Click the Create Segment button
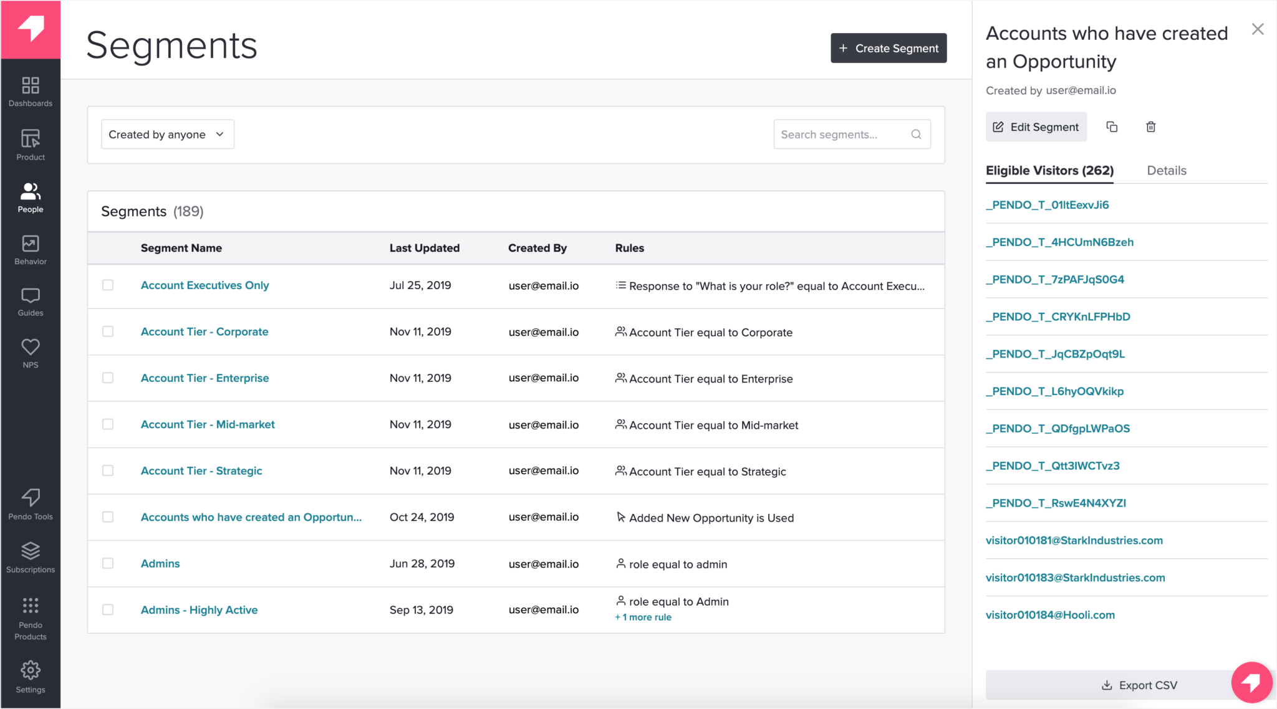Viewport: 1277px width, 709px height. point(888,47)
